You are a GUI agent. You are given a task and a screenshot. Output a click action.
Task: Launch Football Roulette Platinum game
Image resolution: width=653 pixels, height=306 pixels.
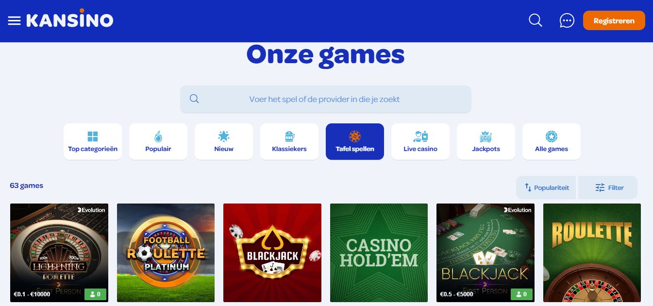[166, 253]
